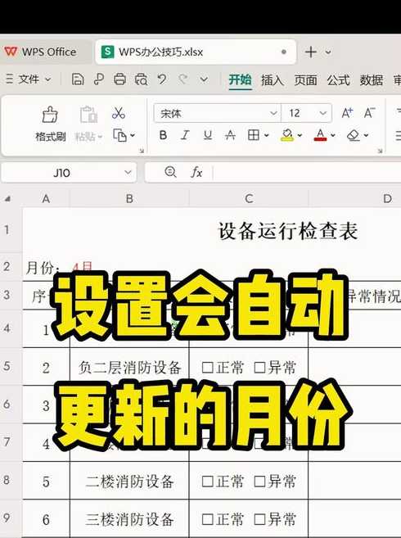This screenshot has width=401, height=538.
Task: Expand the name box J10 dropdown
Action: [128, 172]
